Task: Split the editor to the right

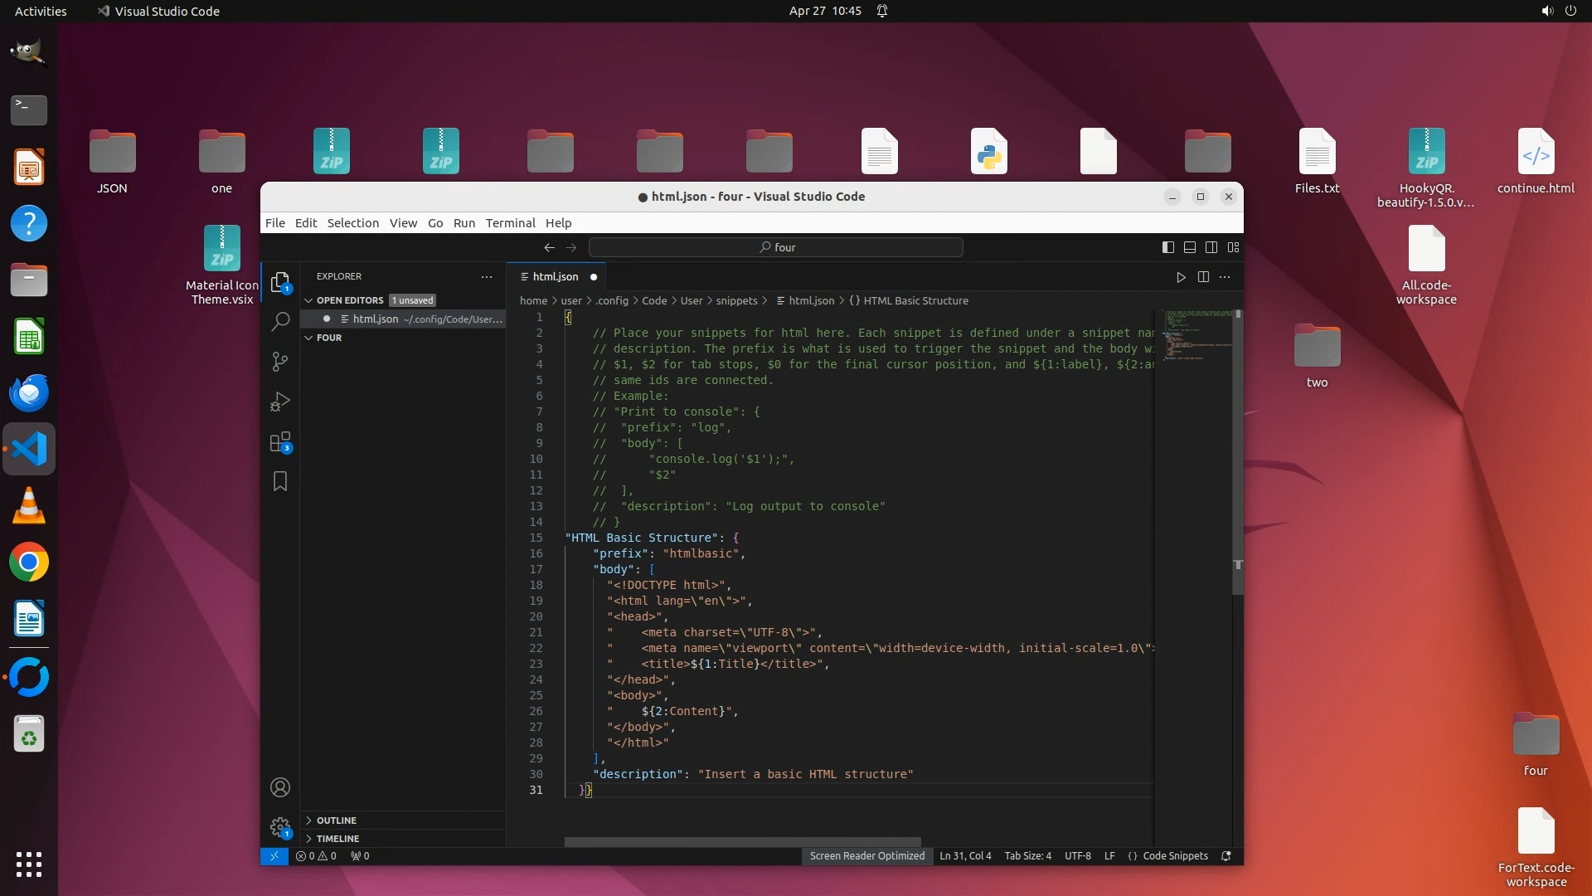Action: (x=1203, y=277)
